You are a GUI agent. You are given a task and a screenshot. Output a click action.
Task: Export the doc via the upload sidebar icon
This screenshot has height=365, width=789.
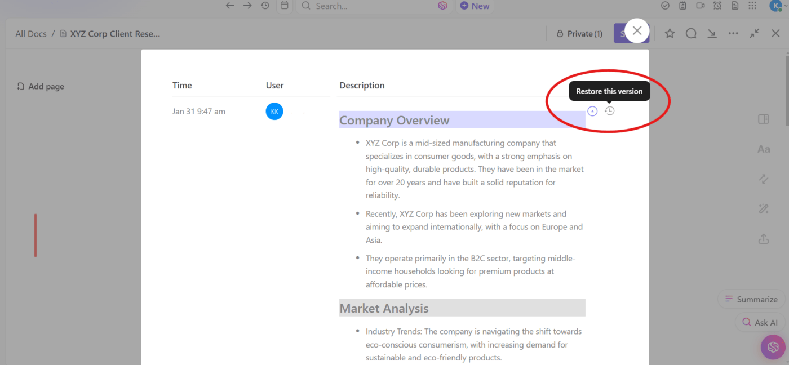click(x=764, y=239)
